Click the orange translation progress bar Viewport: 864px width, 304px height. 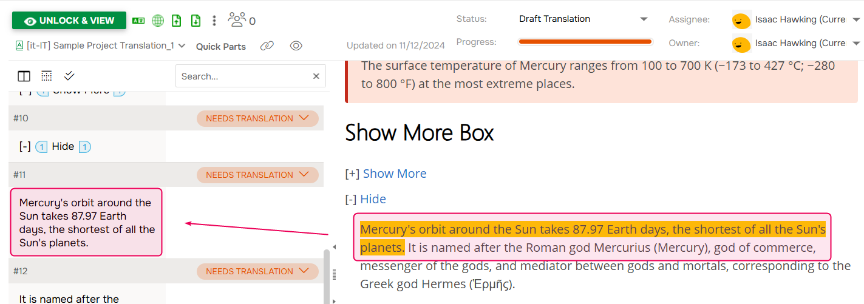pyautogui.click(x=585, y=42)
